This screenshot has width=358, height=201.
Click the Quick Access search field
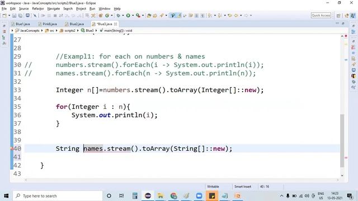321,16
